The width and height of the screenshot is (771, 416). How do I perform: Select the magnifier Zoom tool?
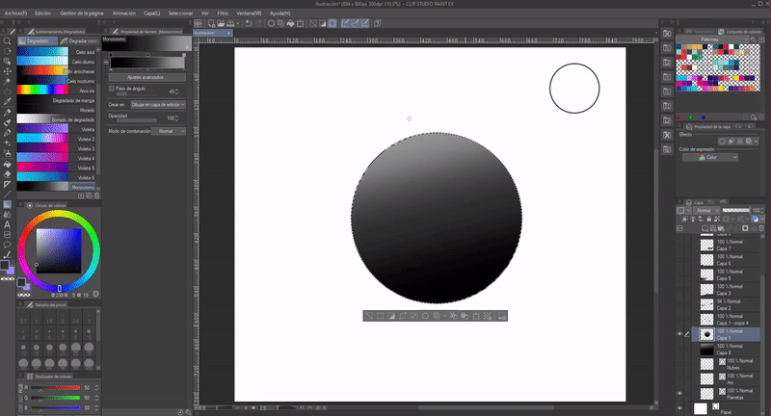pyautogui.click(x=8, y=42)
